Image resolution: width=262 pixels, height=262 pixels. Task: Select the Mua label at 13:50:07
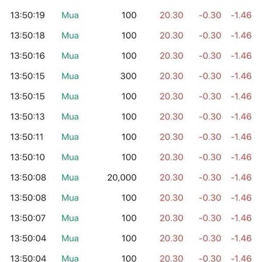coord(70,218)
